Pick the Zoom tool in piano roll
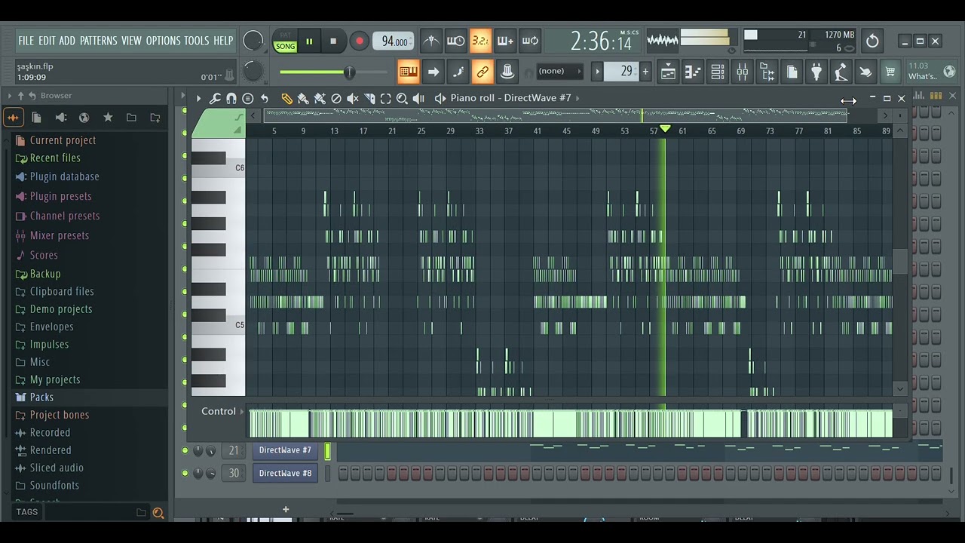 point(402,98)
